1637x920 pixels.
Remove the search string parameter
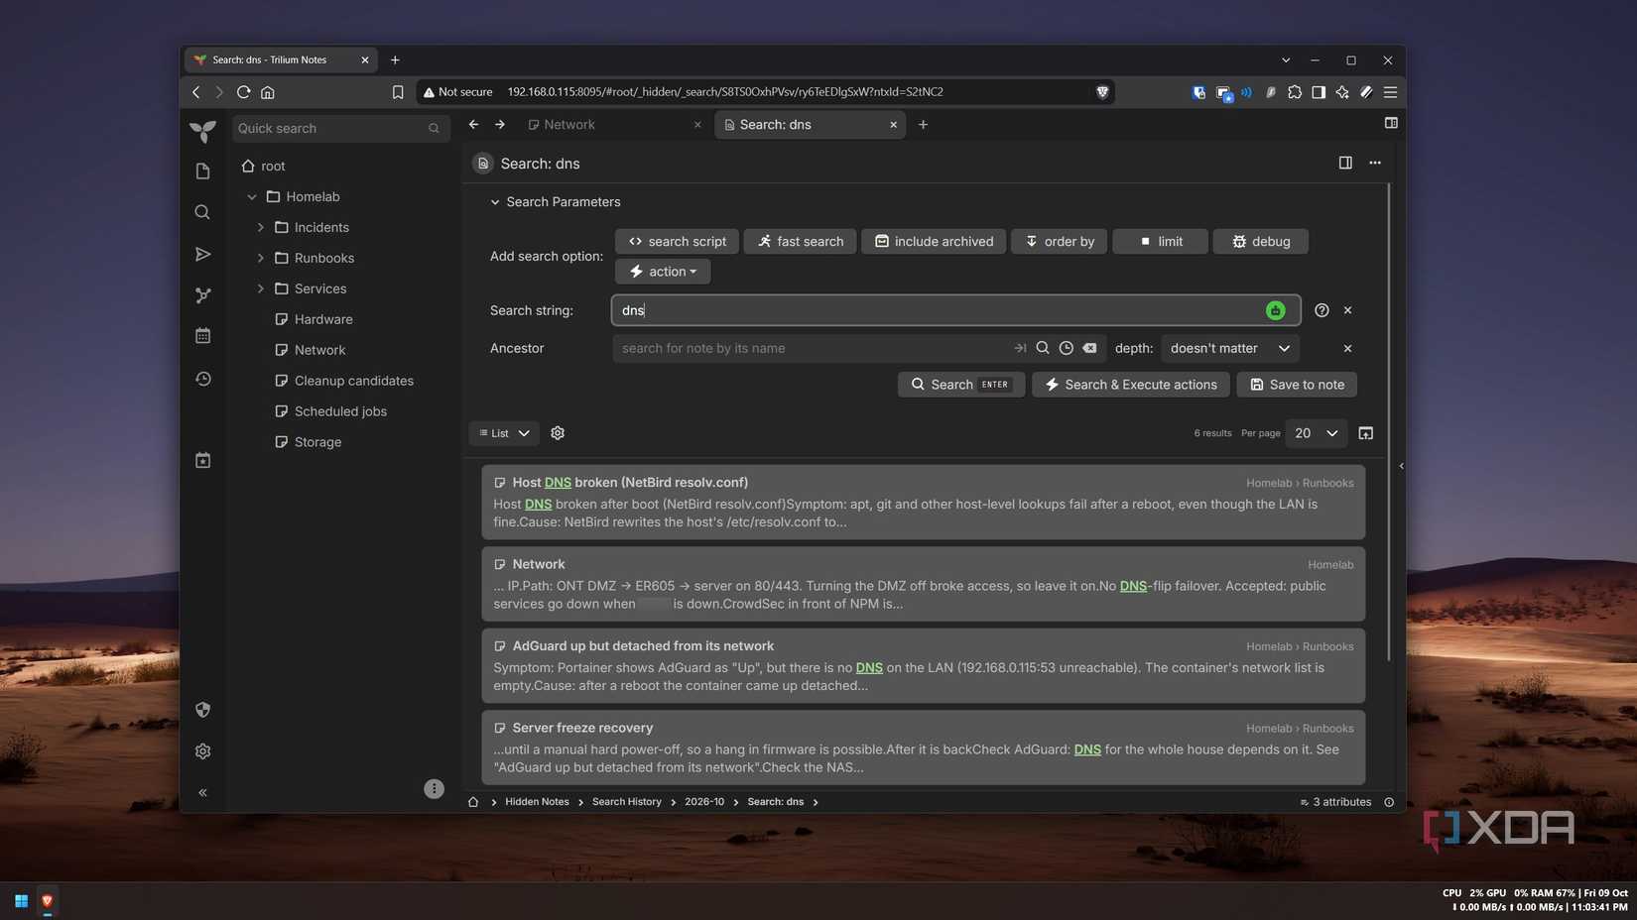click(1347, 310)
